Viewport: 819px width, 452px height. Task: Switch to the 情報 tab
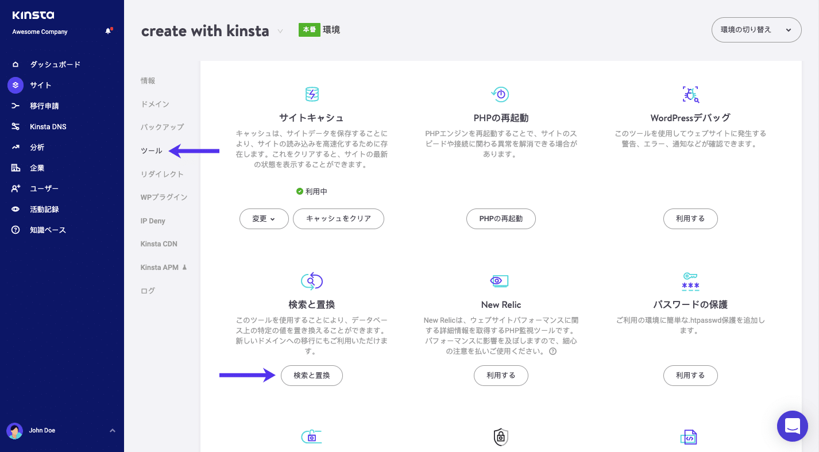pos(148,81)
